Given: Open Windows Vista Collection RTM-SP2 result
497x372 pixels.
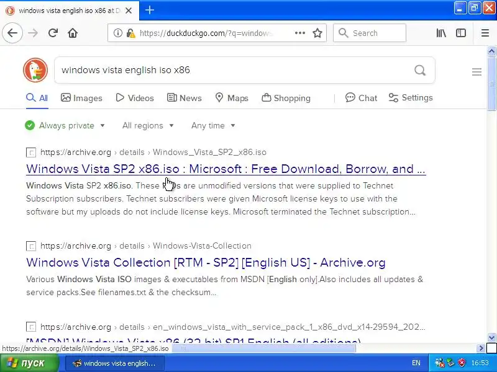Looking at the screenshot, I should 206,262.
